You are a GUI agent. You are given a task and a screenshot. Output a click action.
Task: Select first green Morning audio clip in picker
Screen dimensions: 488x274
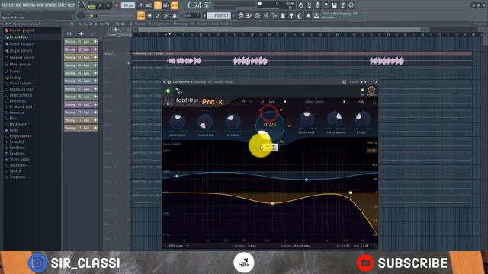click(x=81, y=42)
